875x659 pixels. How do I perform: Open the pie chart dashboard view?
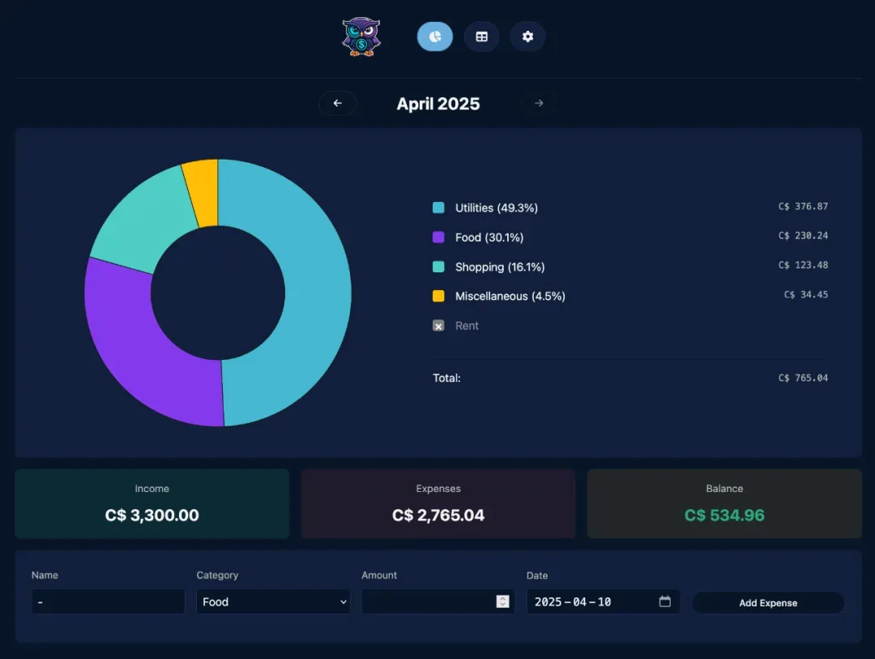coord(435,36)
